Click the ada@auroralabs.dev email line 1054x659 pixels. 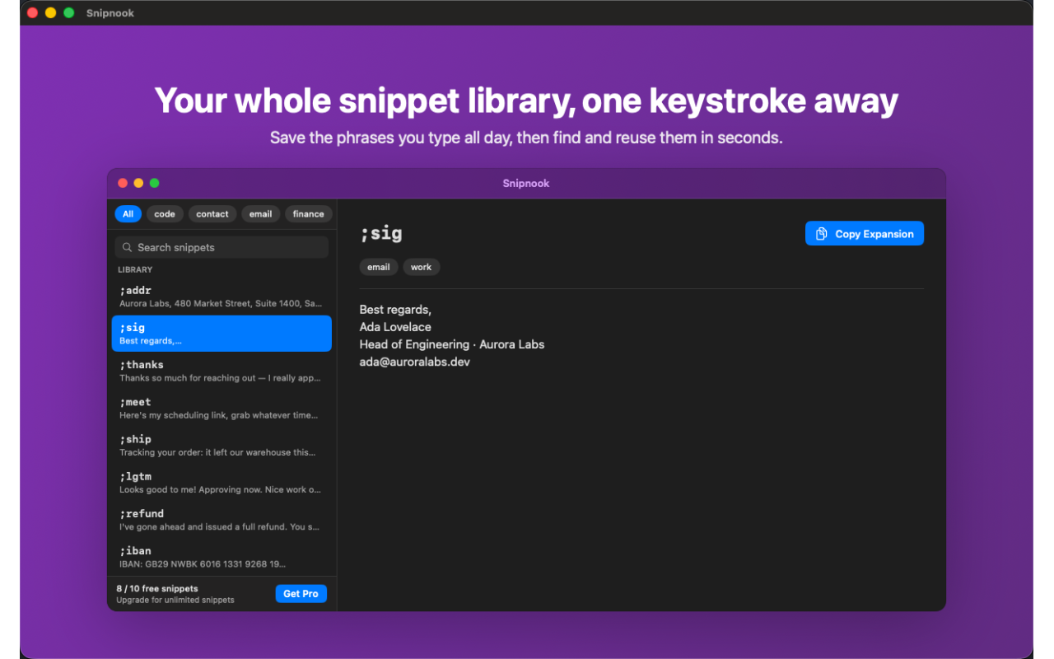coord(415,362)
